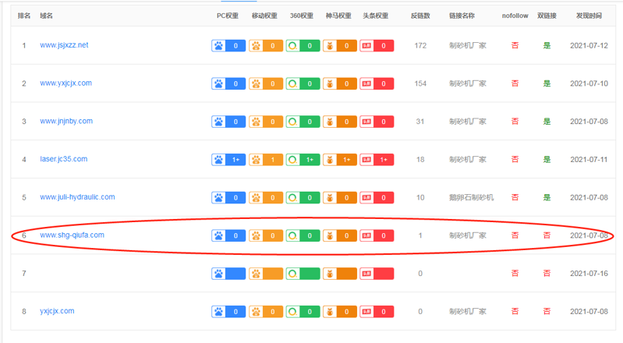Click the PC权重 badge for www.jnjnby.com
The width and height of the screenshot is (623, 343).
[x=228, y=122]
